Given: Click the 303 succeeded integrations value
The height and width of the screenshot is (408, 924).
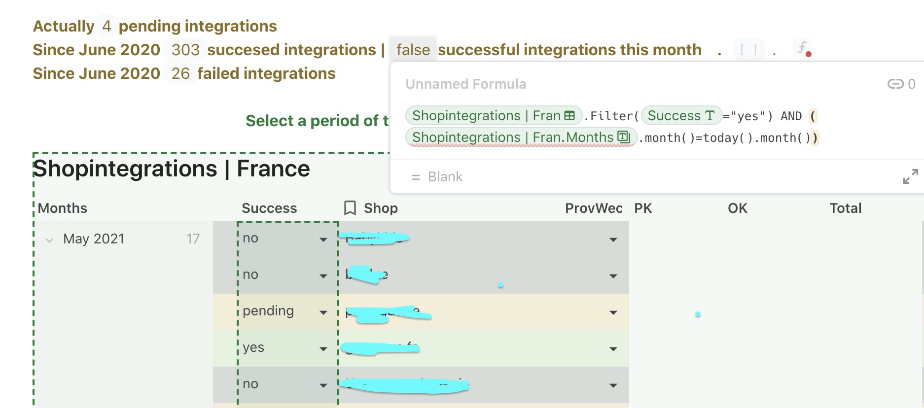Looking at the screenshot, I should pyautogui.click(x=185, y=50).
